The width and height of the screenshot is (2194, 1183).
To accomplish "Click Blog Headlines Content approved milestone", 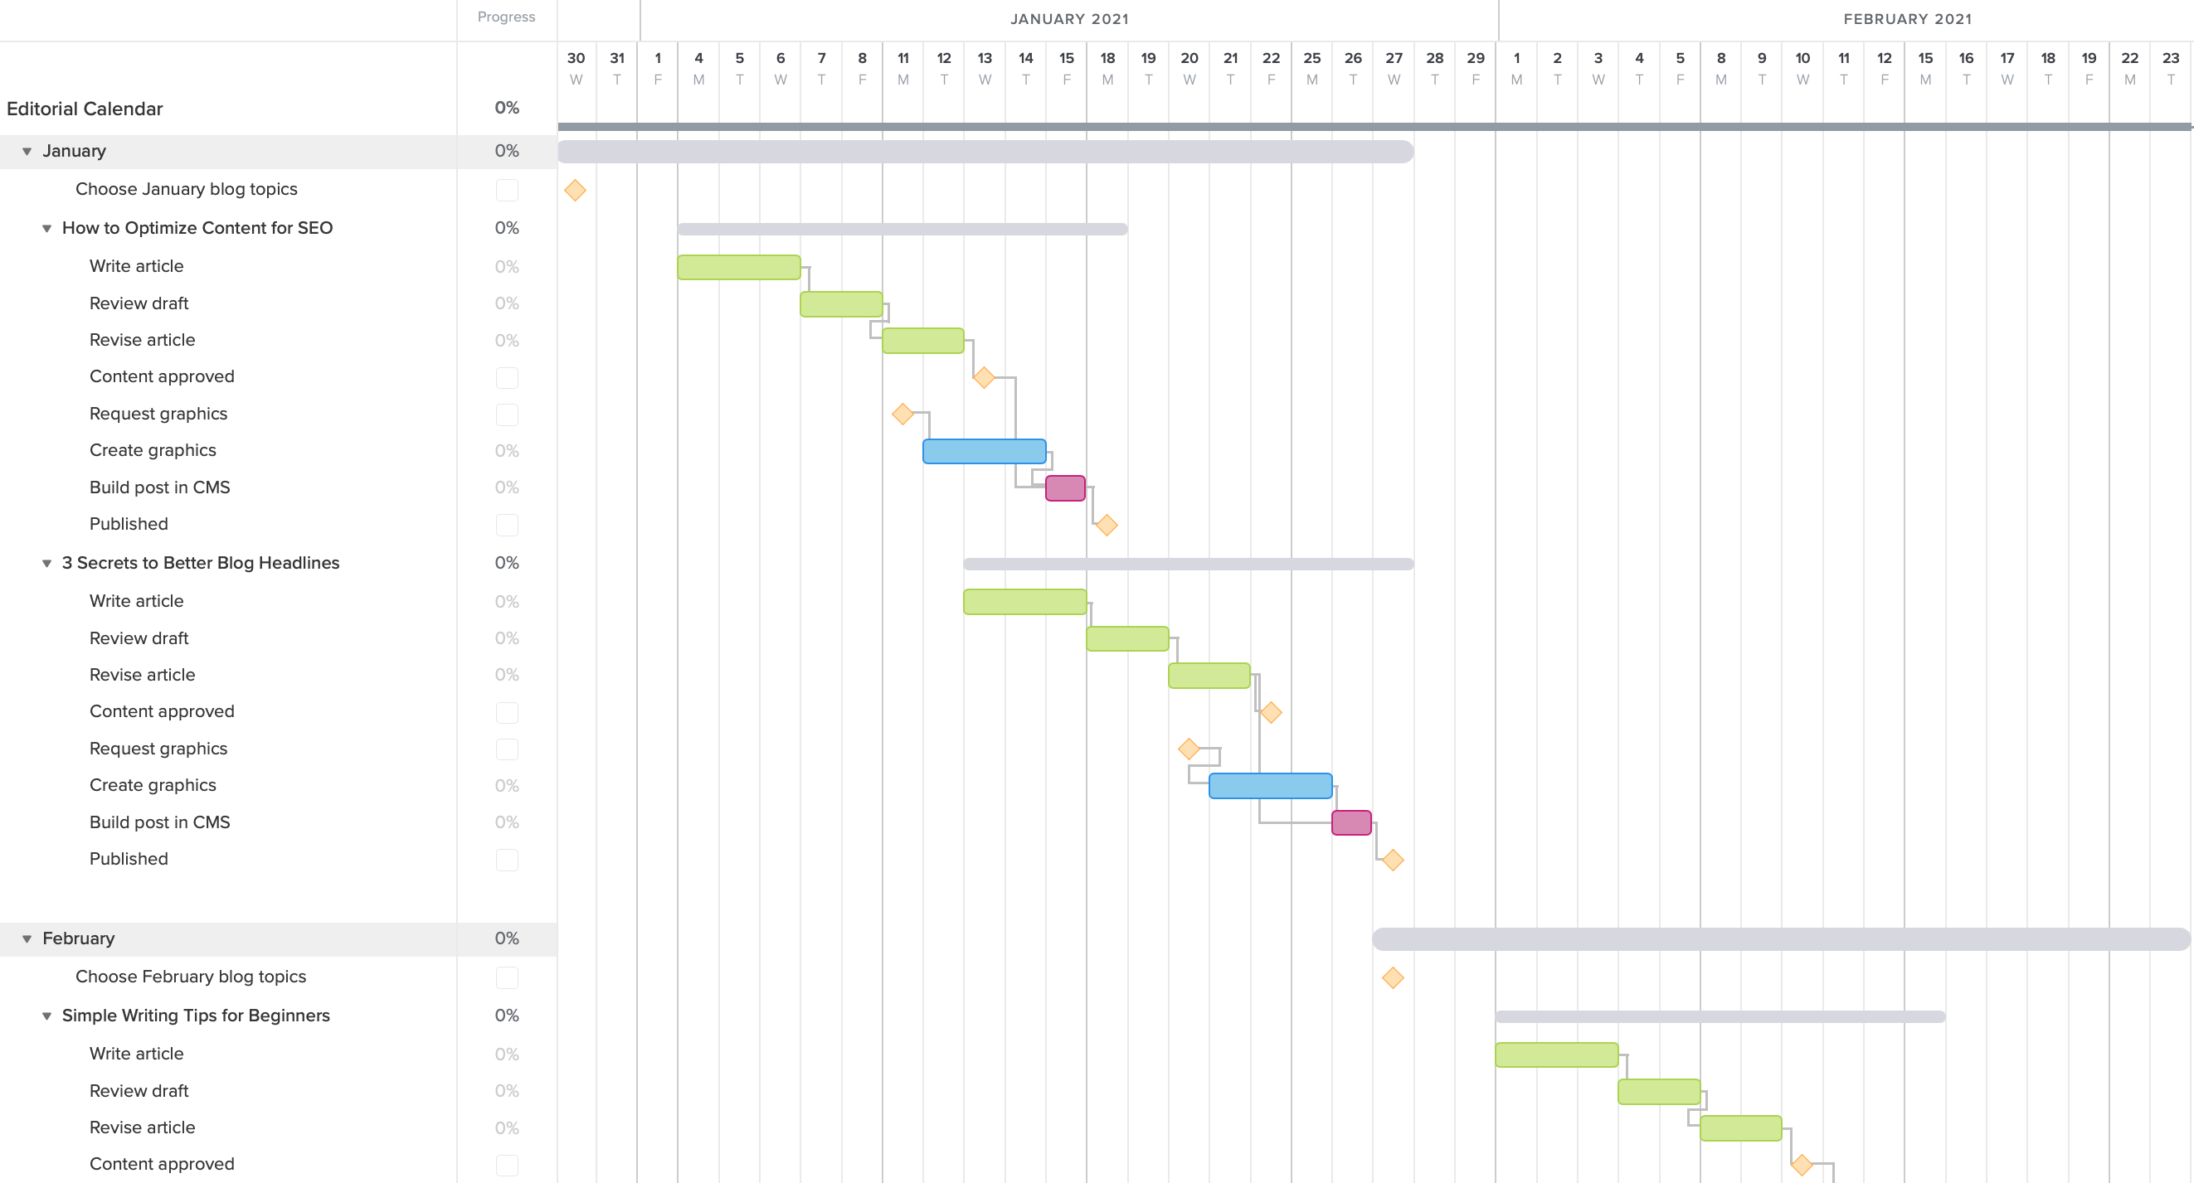I will 1271,712.
